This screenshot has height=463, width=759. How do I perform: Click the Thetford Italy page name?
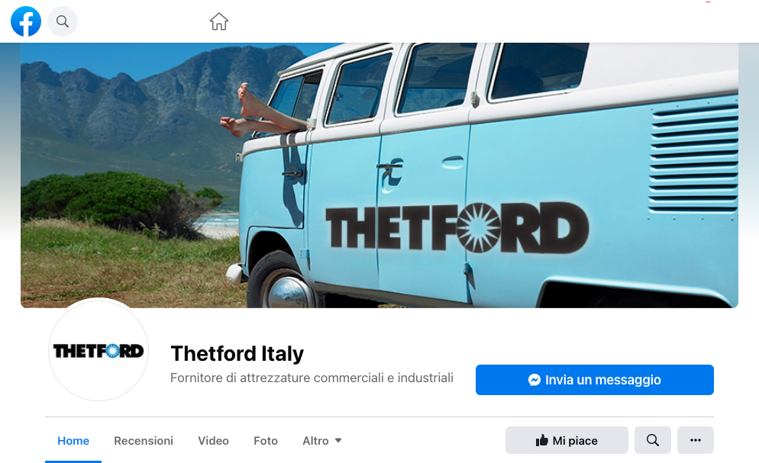(x=237, y=353)
